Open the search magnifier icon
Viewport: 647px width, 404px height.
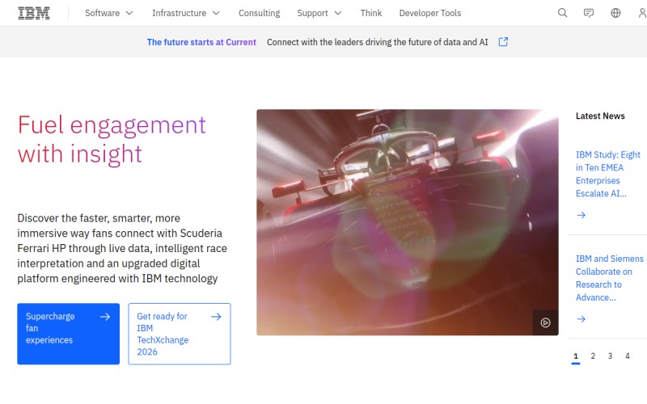(x=562, y=13)
